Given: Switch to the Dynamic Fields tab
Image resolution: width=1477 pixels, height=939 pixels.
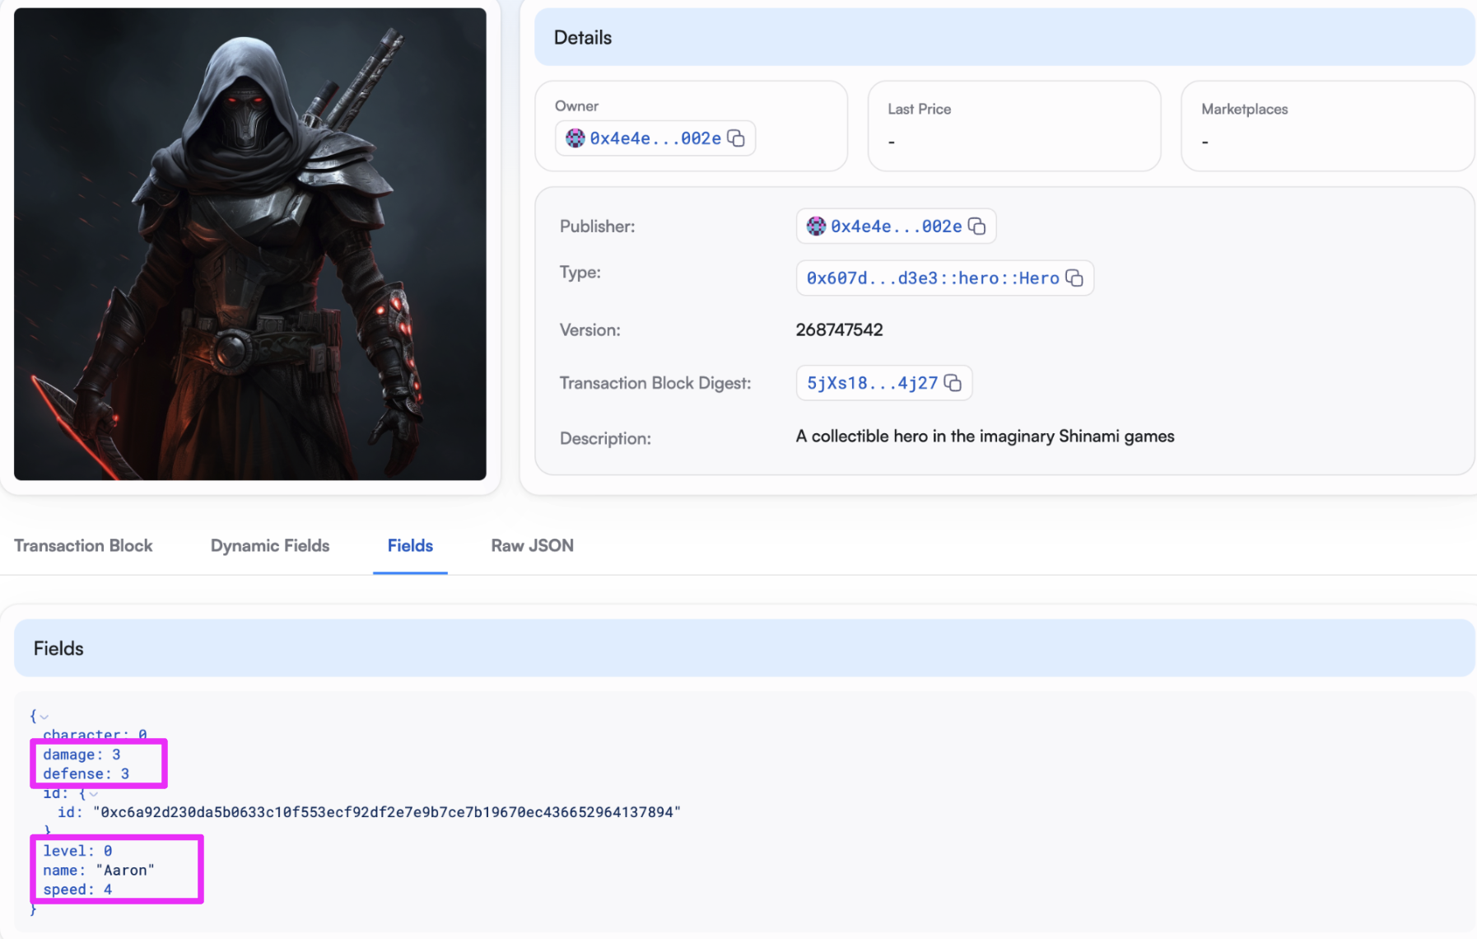Looking at the screenshot, I should [x=270, y=545].
